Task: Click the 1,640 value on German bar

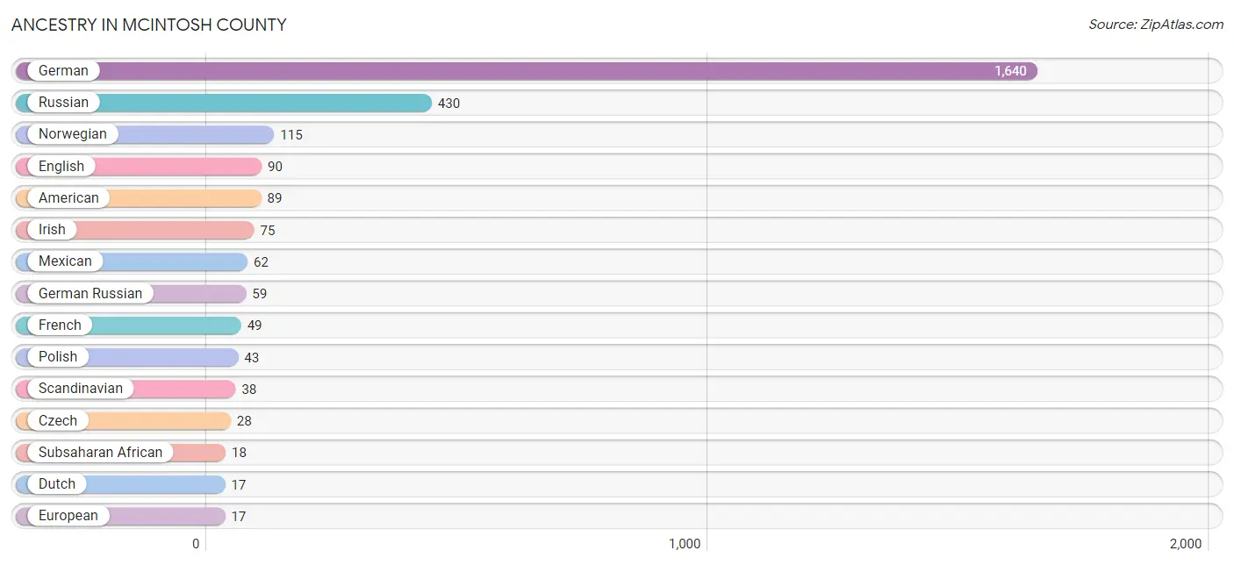Action: coord(1010,71)
